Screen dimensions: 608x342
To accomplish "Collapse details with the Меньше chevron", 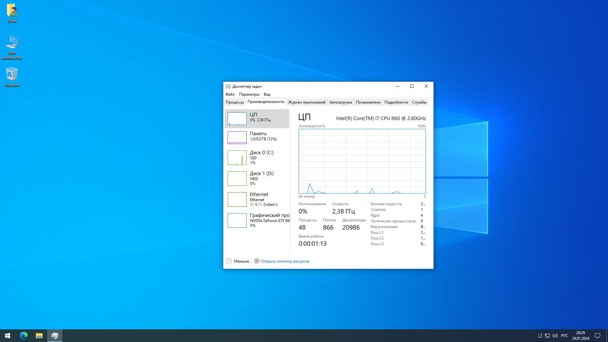I will tap(229, 261).
